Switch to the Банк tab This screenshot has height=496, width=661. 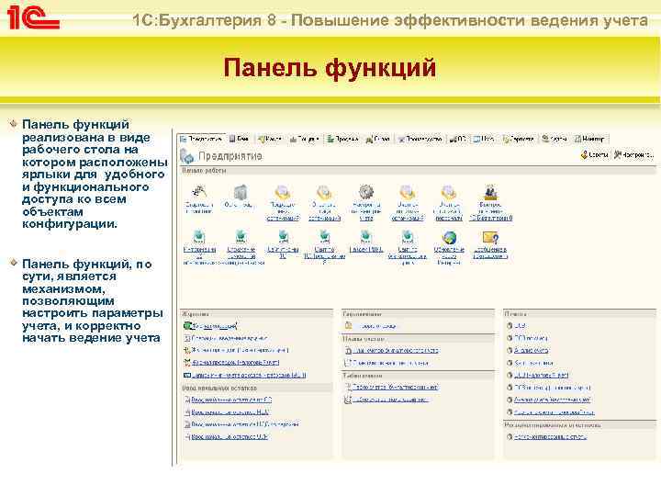click(x=240, y=139)
